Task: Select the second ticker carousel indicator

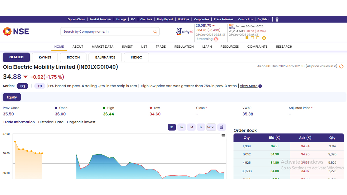Action: pyautogui.click(x=252, y=38)
